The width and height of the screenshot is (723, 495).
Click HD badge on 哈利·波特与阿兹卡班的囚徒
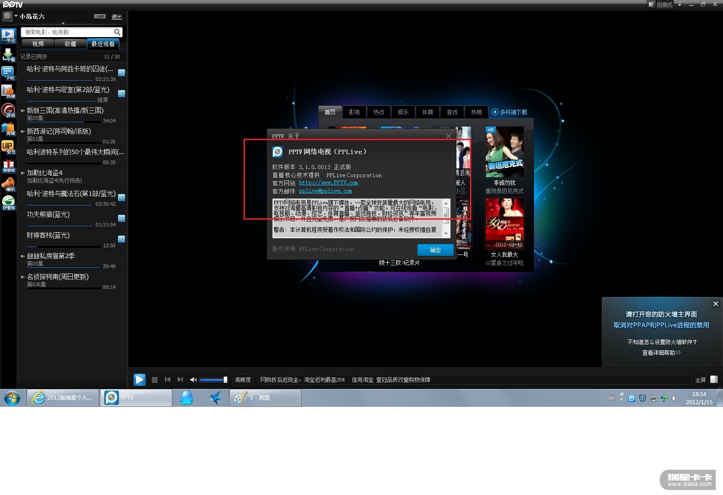point(121,72)
